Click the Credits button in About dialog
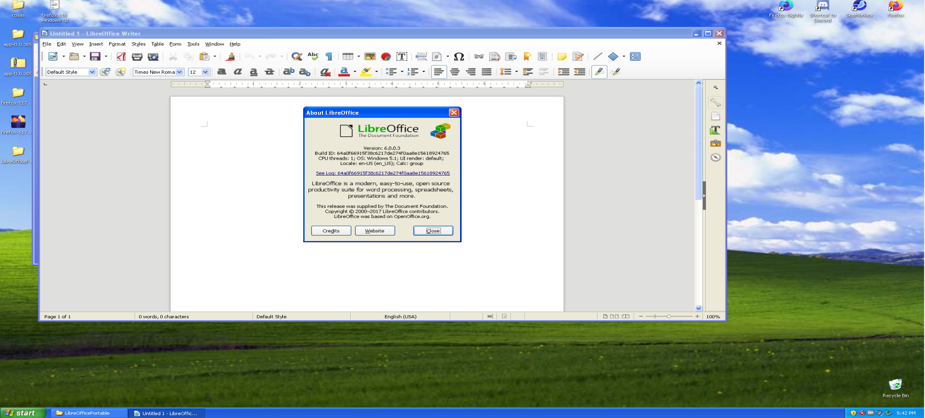The image size is (925, 418). coord(331,231)
